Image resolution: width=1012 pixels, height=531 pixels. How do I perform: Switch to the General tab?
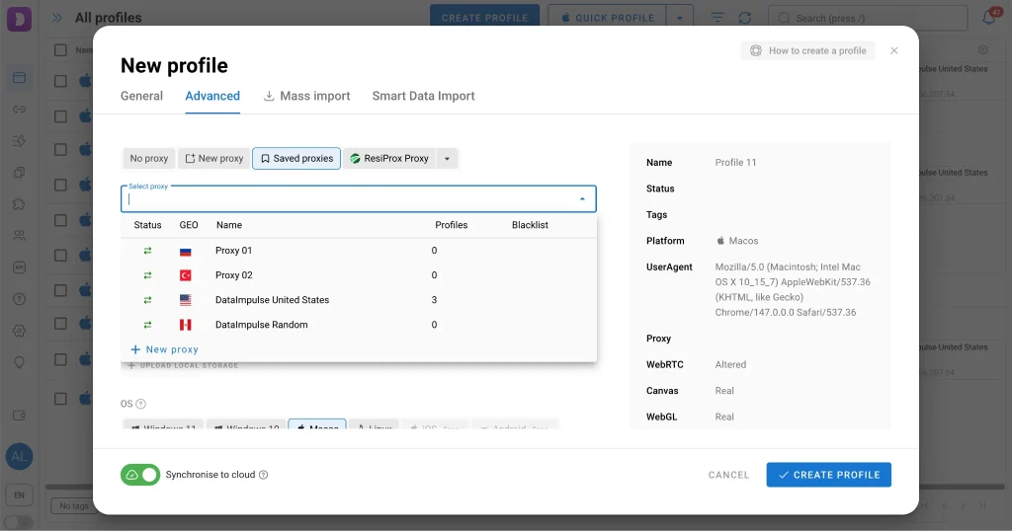(x=141, y=96)
